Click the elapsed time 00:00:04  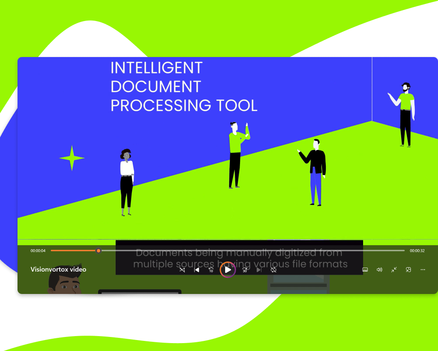(38, 251)
